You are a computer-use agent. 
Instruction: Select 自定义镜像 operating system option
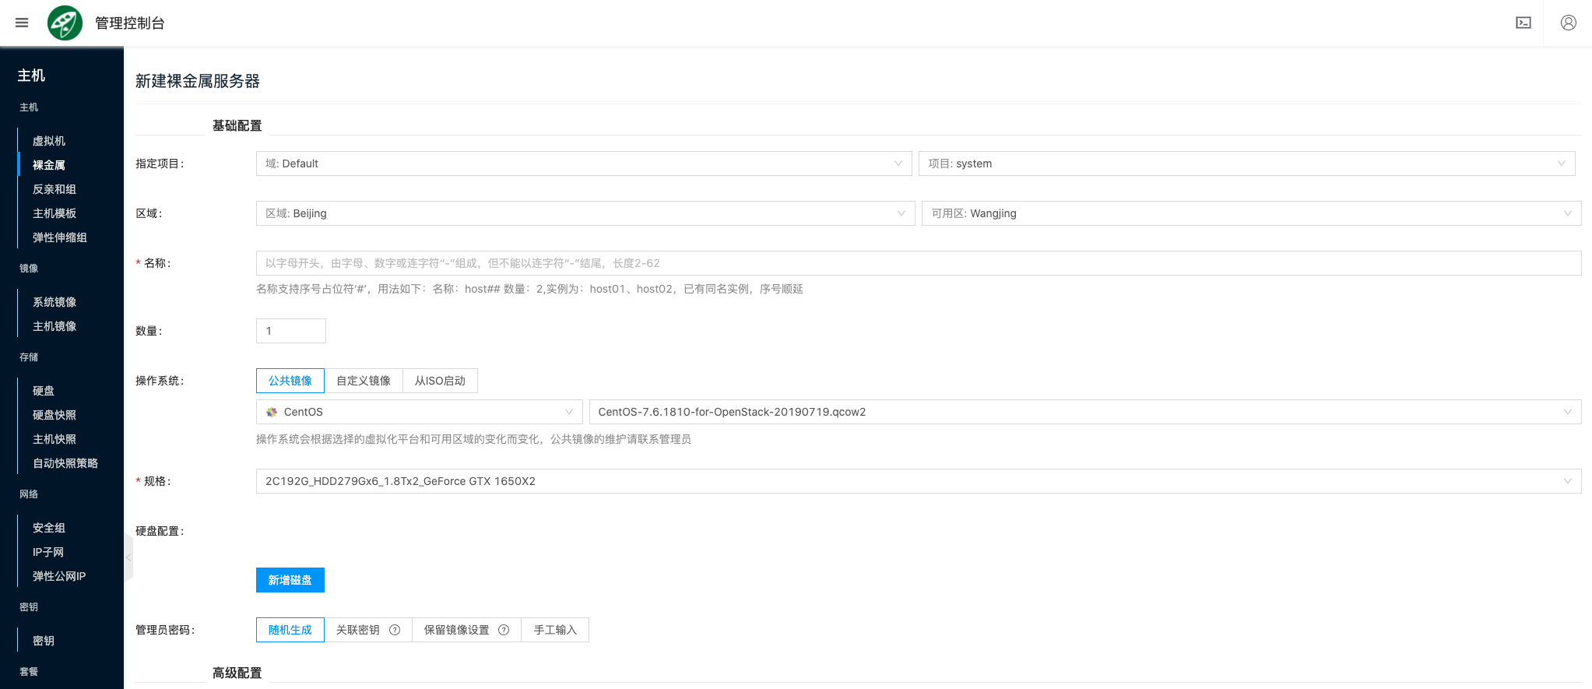[364, 381]
